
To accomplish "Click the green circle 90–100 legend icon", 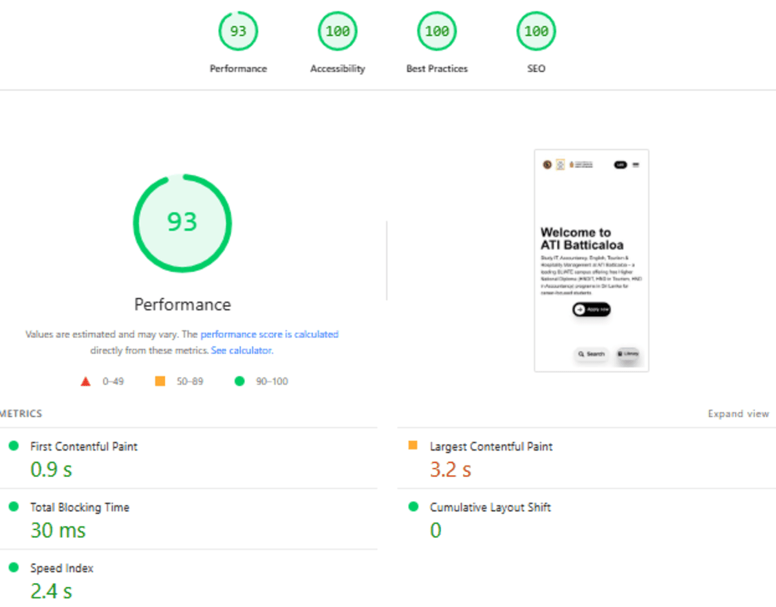I will (240, 381).
